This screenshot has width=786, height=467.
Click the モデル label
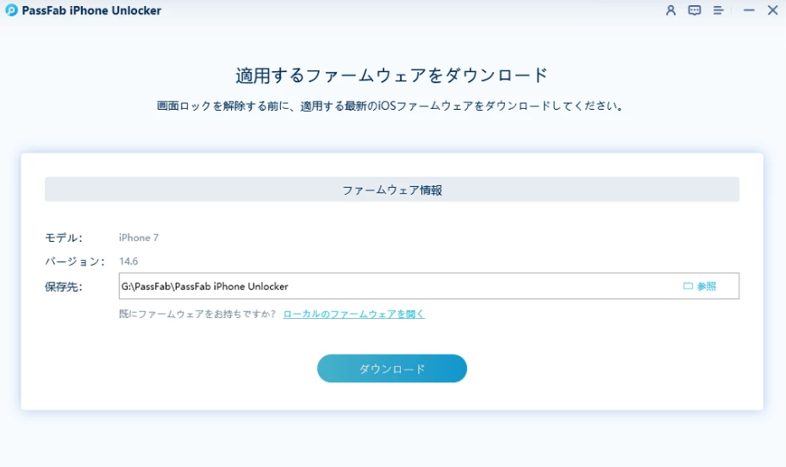(x=63, y=238)
